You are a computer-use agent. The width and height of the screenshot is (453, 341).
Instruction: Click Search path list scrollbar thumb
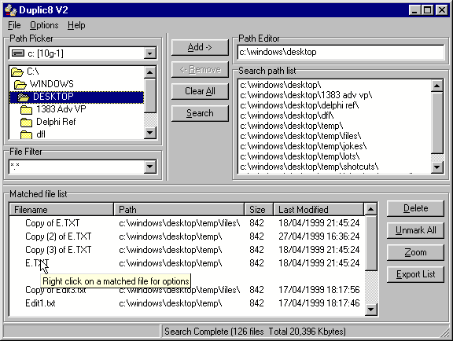click(x=436, y=123)
